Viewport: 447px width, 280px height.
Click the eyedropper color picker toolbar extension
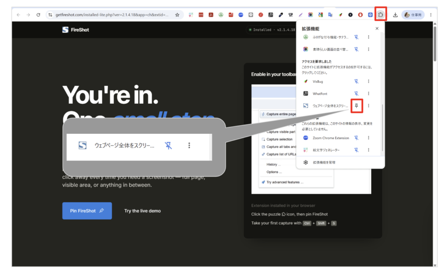pos(281,15)
